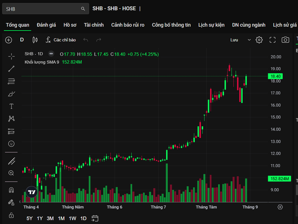Take a chart snapshot with camera icon
This screenshot has width=298, height=224.
click(x=285, y=40)
